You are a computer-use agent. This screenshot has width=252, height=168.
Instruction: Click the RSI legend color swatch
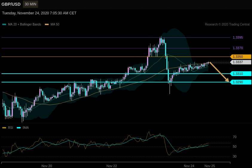(4, 128)
